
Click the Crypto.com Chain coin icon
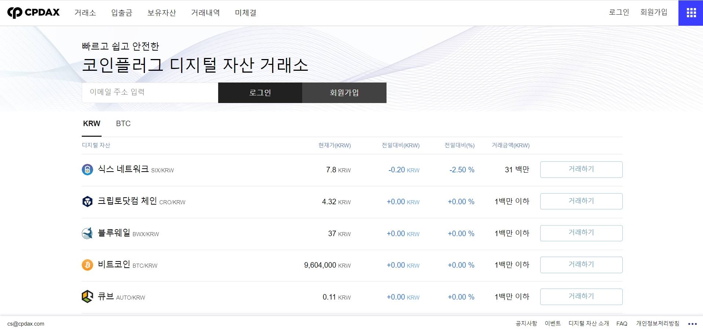[x=87, y=202]
